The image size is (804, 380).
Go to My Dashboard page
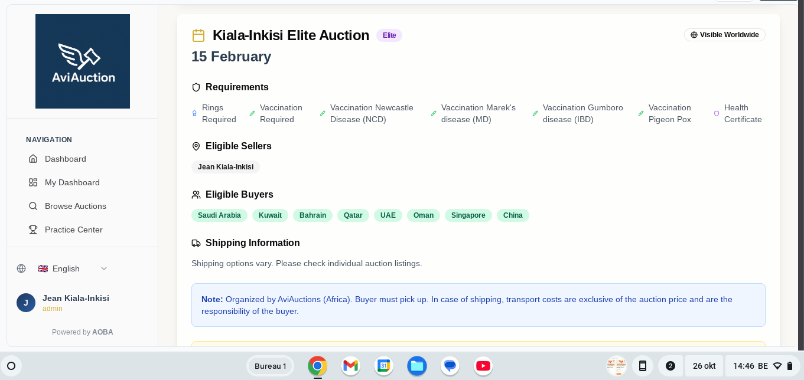(72, 182)
